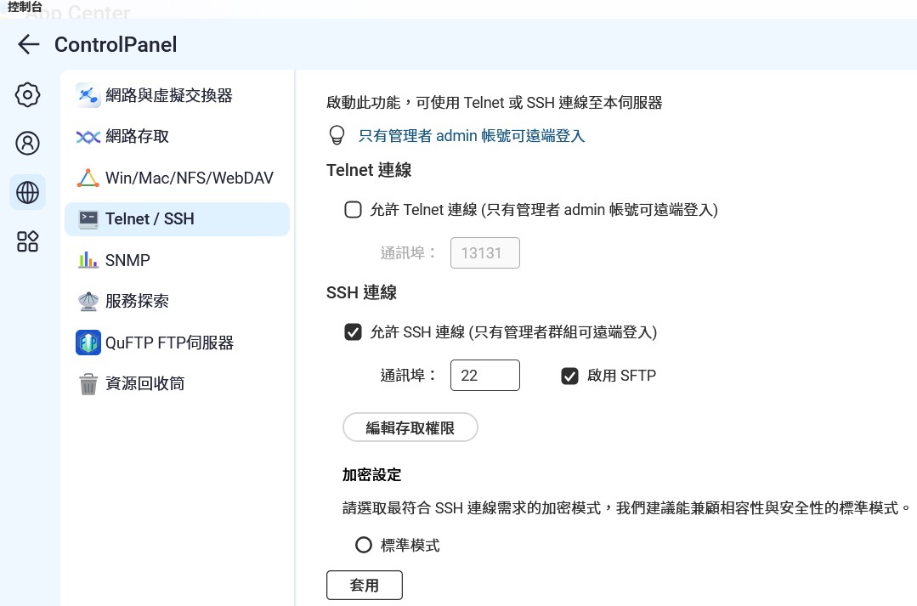The height and width of the screenshot is (606, 917).
Task: Click the SSH 通訊埠 field showing 22
Action: point(484,376)
